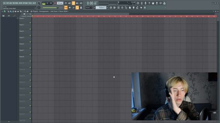Select the playlist Slice tool
220x123 pixels.
[x=21, y=11]
